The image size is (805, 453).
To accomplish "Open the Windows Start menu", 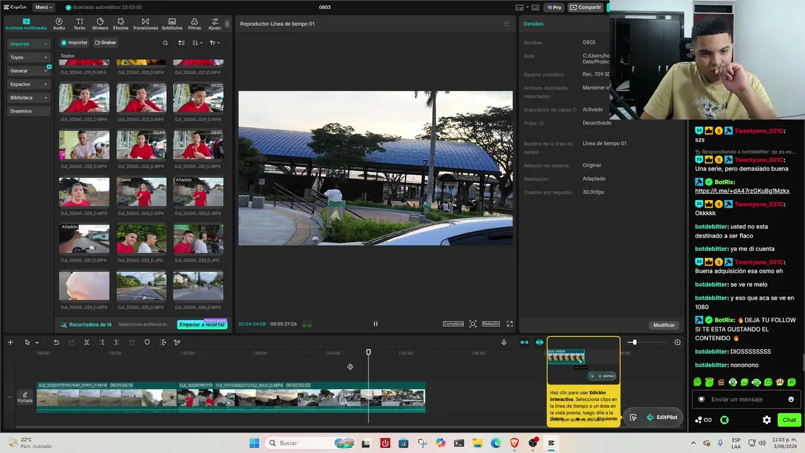I will 254,443.
